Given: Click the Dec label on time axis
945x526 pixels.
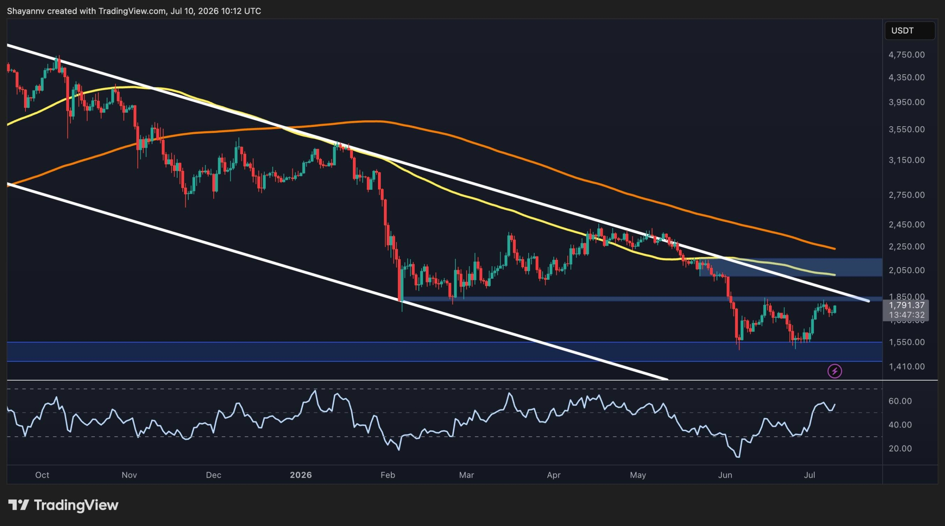Looking at the screenshot, I should [x=213, y=475].
